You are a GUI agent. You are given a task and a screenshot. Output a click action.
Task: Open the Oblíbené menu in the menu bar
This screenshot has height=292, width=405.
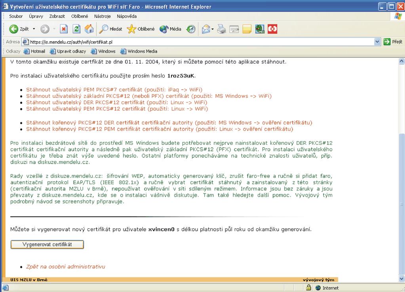coord(80,16)
